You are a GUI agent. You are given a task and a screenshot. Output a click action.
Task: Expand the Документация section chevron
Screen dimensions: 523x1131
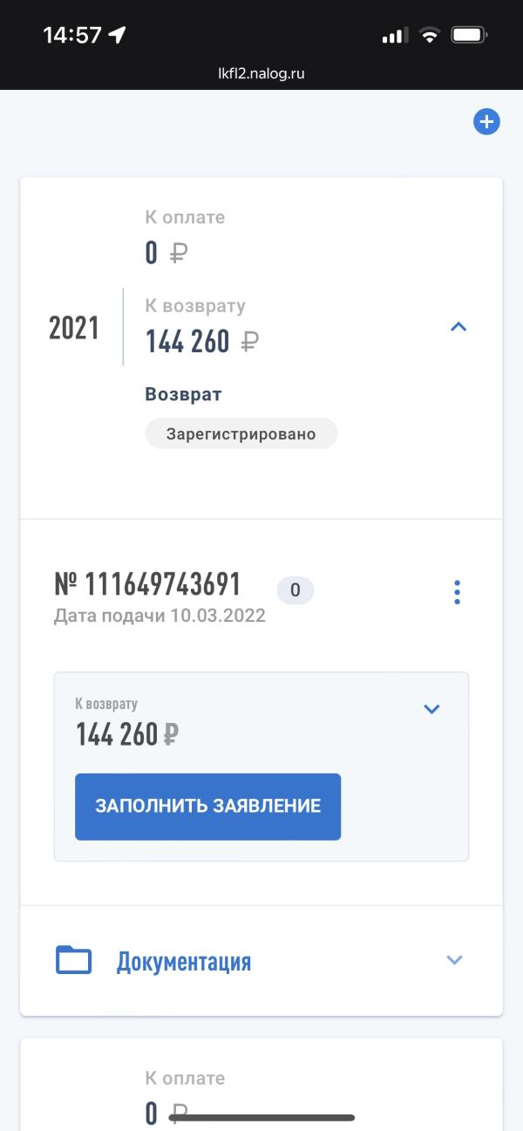454,960
